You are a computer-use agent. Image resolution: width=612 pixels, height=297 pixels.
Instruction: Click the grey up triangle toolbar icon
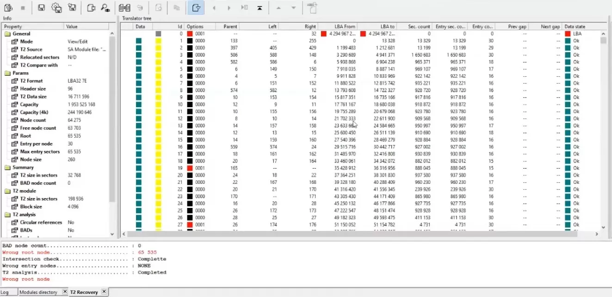click(x=278, y=8)
